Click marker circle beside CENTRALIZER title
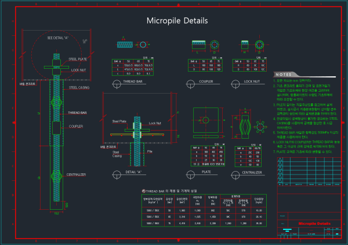 coord(235,175)
